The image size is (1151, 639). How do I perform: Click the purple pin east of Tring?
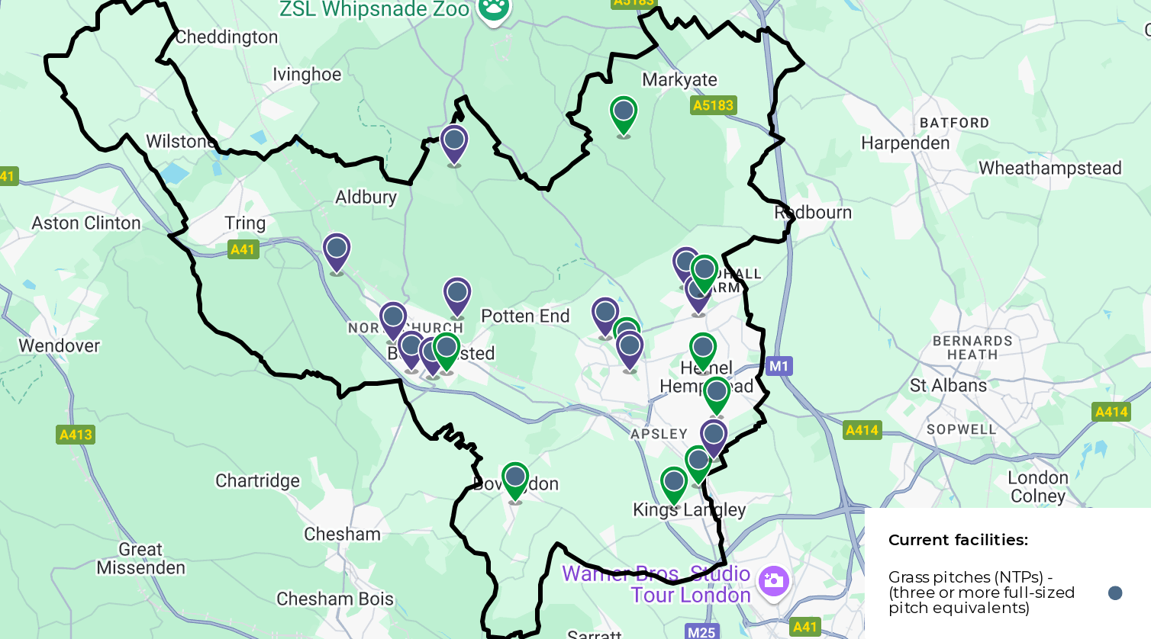pyautogui.click(x=337, y=252)
